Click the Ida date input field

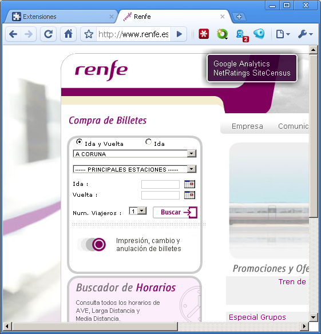tap(160, 184)
